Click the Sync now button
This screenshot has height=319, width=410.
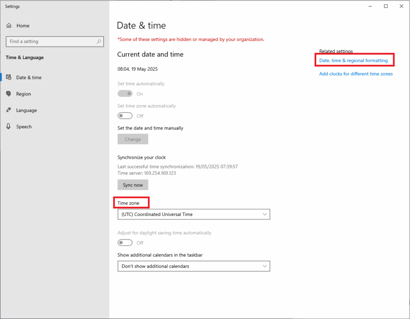133,185
